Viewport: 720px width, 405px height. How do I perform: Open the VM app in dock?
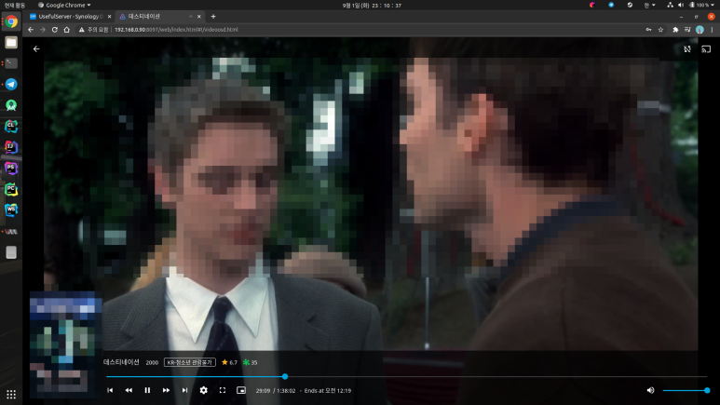click(11, 232)
